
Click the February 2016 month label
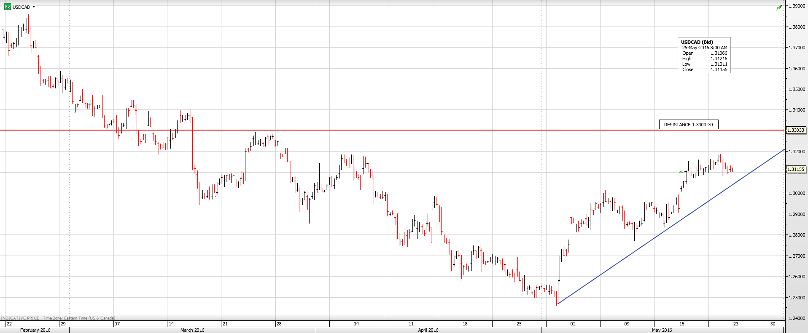click(x=35, y=330)
